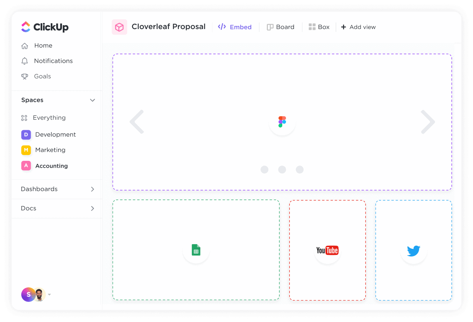This screenshot has width=473, height=322.
Task: Open the user menu dropdown arrow
Action: click(x=49, y=295)
